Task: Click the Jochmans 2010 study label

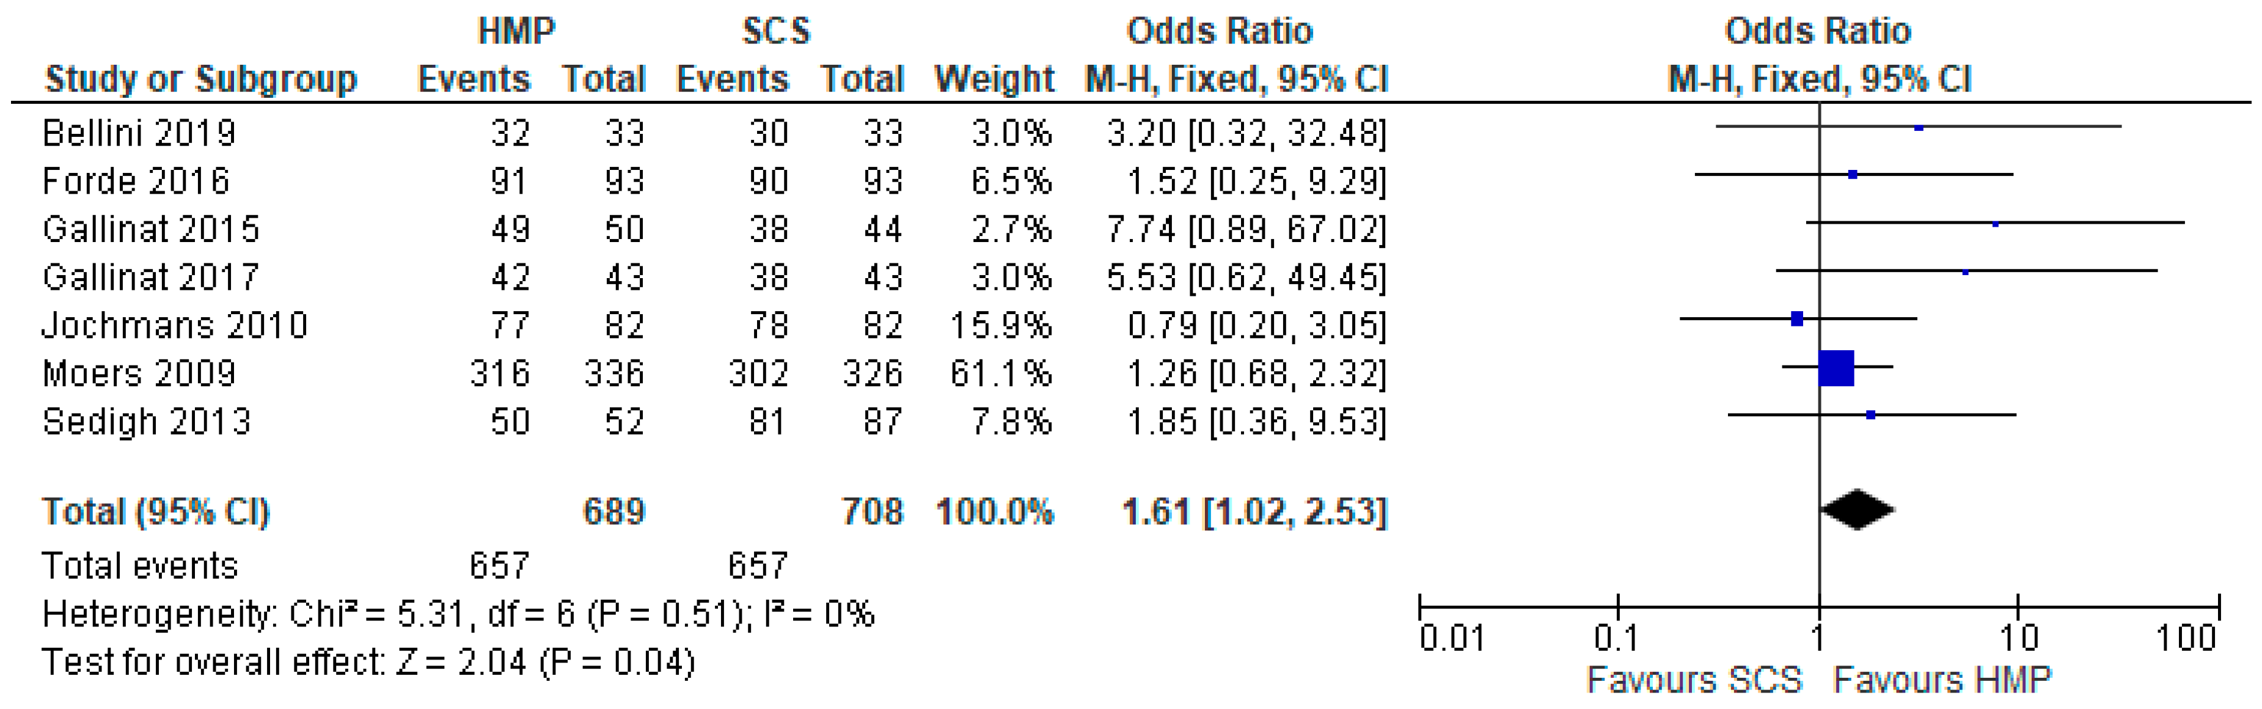Action: 175,326
